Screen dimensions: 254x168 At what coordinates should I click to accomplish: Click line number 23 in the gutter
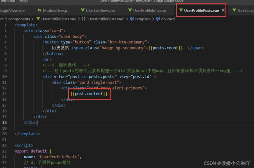point(4,151)
